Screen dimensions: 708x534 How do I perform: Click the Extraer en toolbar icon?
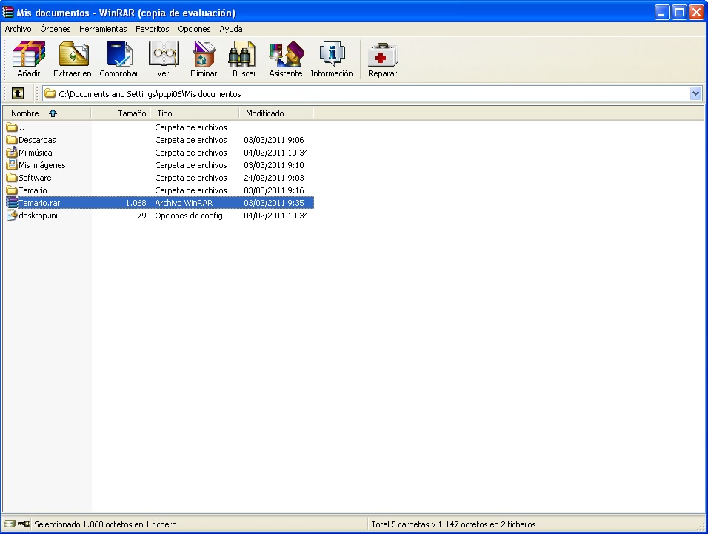click(73, 54)
